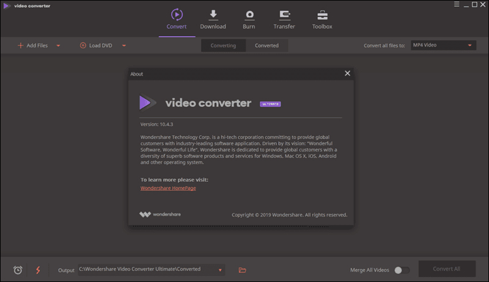
Task: Minimize the video converter window
Action: click(466, 5)
